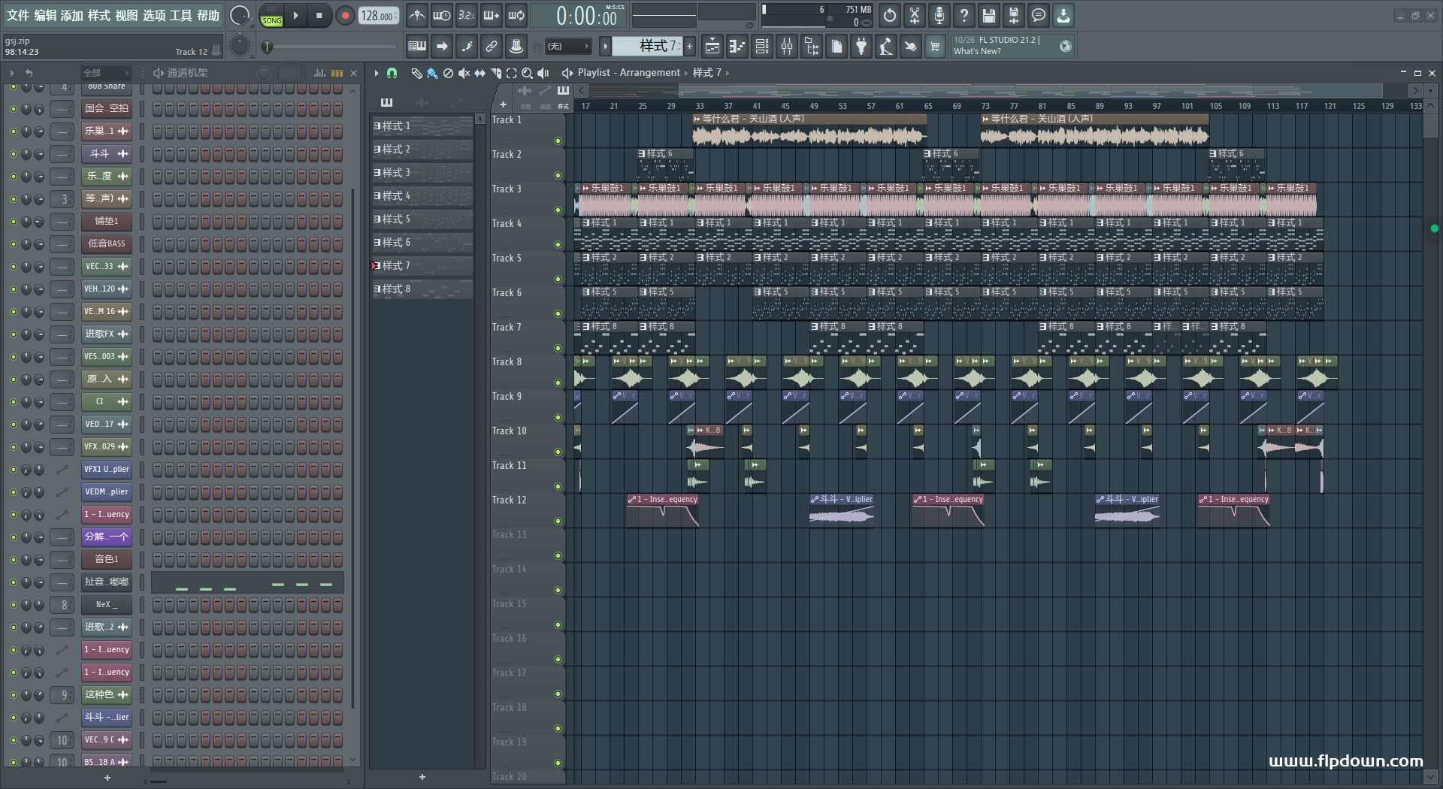Open the channel rack options menu arrow
This screenshot has width=1443, height=789.
(12, 73)
